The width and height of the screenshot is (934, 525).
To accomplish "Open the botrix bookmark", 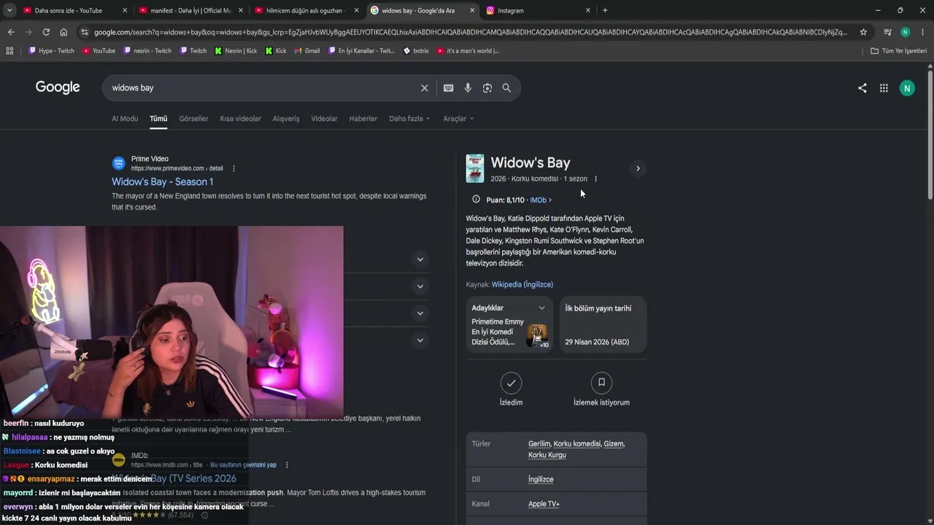I will 416,51.
